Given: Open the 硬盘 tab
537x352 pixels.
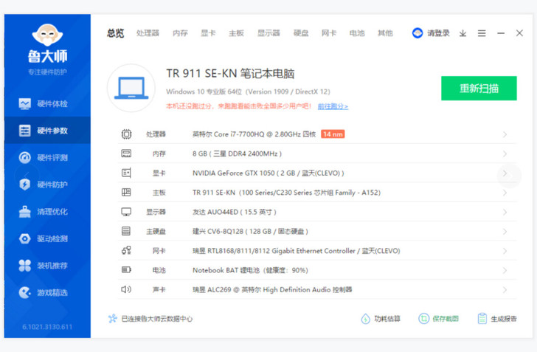Looking at the screenshot, I should 301,33.
